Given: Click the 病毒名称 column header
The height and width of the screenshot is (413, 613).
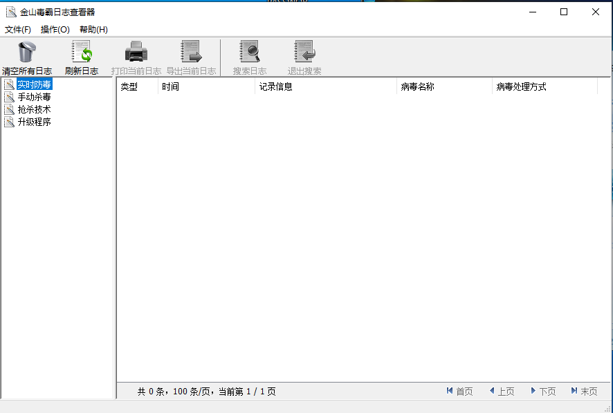Looking at the screenshot, I should tap(443, 86).
